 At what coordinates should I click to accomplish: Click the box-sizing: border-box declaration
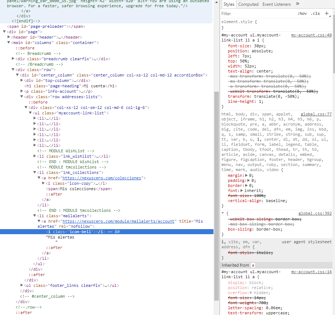click(255, 229)
